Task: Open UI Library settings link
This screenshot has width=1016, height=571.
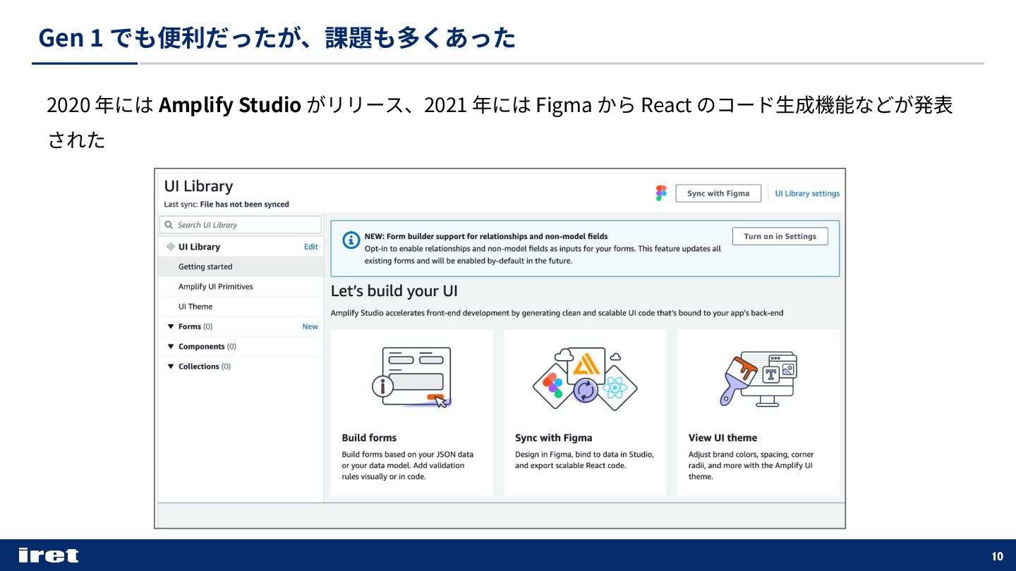Action: point(807,193)
